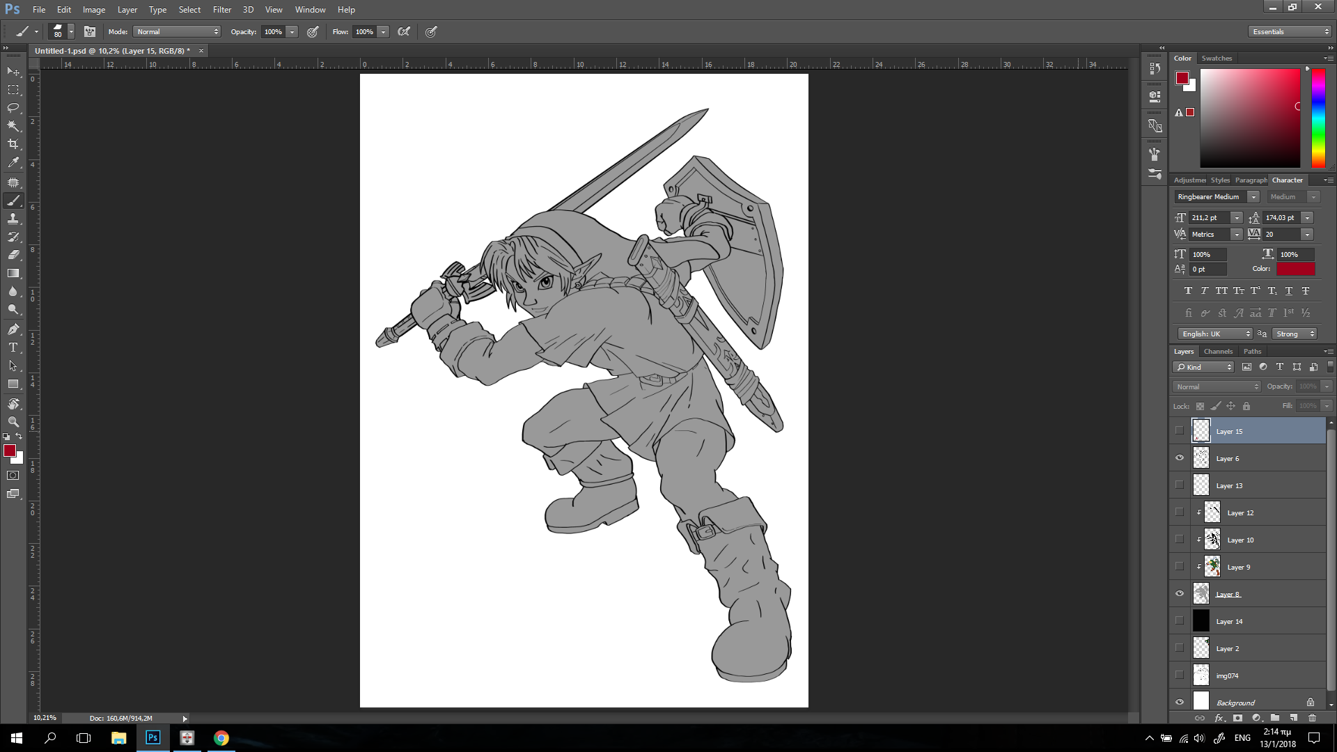Open Chrome from the taskbar
This screenshot has height=752, width=1337.
tap(221, 738)
